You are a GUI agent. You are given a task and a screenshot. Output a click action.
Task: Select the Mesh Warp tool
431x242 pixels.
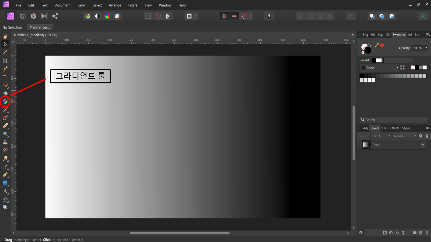[5, 199]
